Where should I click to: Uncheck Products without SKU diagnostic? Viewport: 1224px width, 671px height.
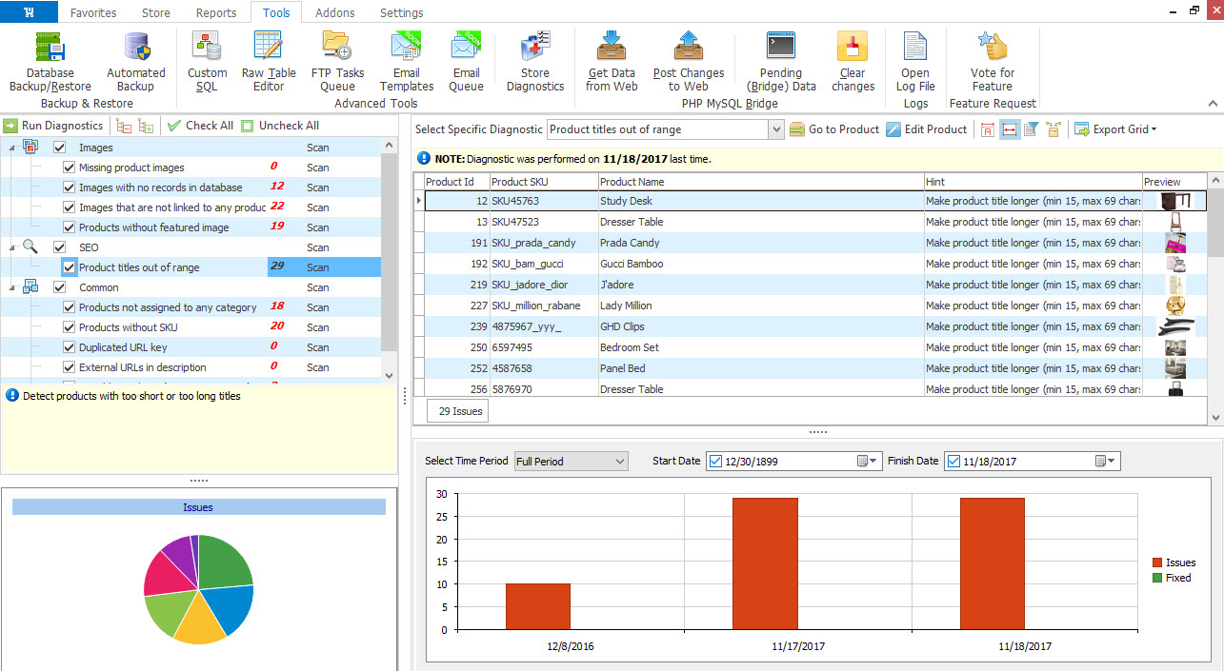(69, 327)
